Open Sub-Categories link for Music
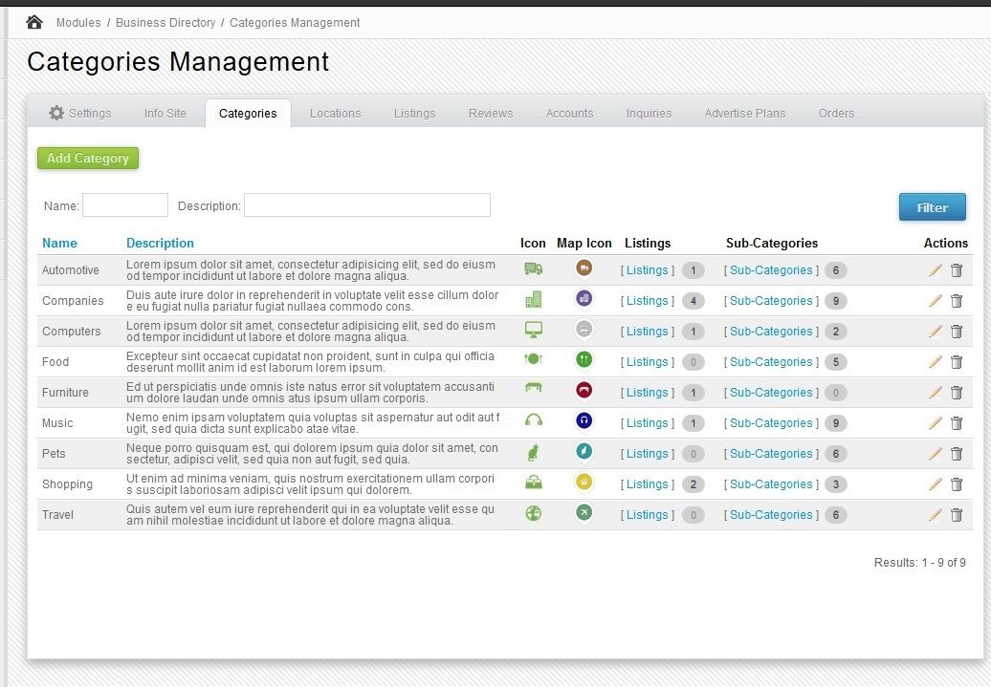The height and width of the screenshot is (687, 991). 770,423
